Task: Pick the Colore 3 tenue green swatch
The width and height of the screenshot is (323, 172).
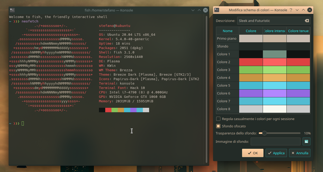Action: point(298,70)
